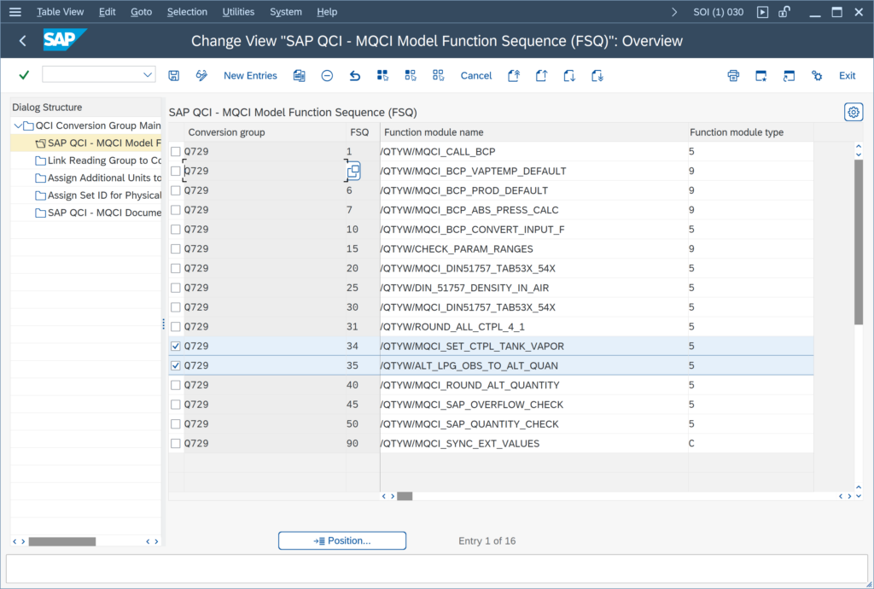Tick checkbox for MQCI_BCP_ABS_PRESS_CALC row

click(x=176, y=210)
